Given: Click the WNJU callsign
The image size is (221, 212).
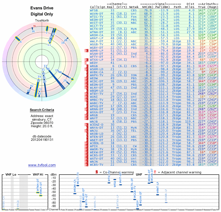Looking at the screenshot, I should click(x=94, y=131).
